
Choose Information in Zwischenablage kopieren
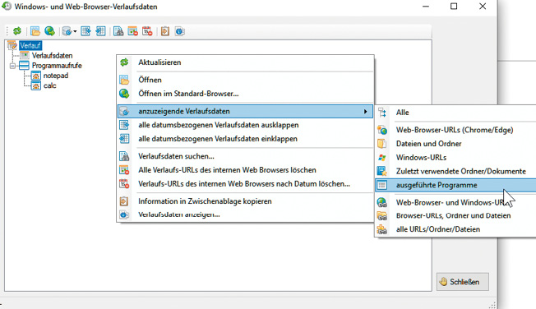(x=245, y=201)
